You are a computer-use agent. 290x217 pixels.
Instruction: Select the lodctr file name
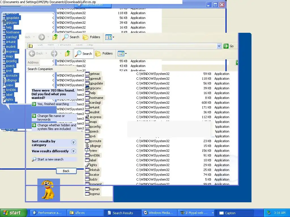pos(93,179)
